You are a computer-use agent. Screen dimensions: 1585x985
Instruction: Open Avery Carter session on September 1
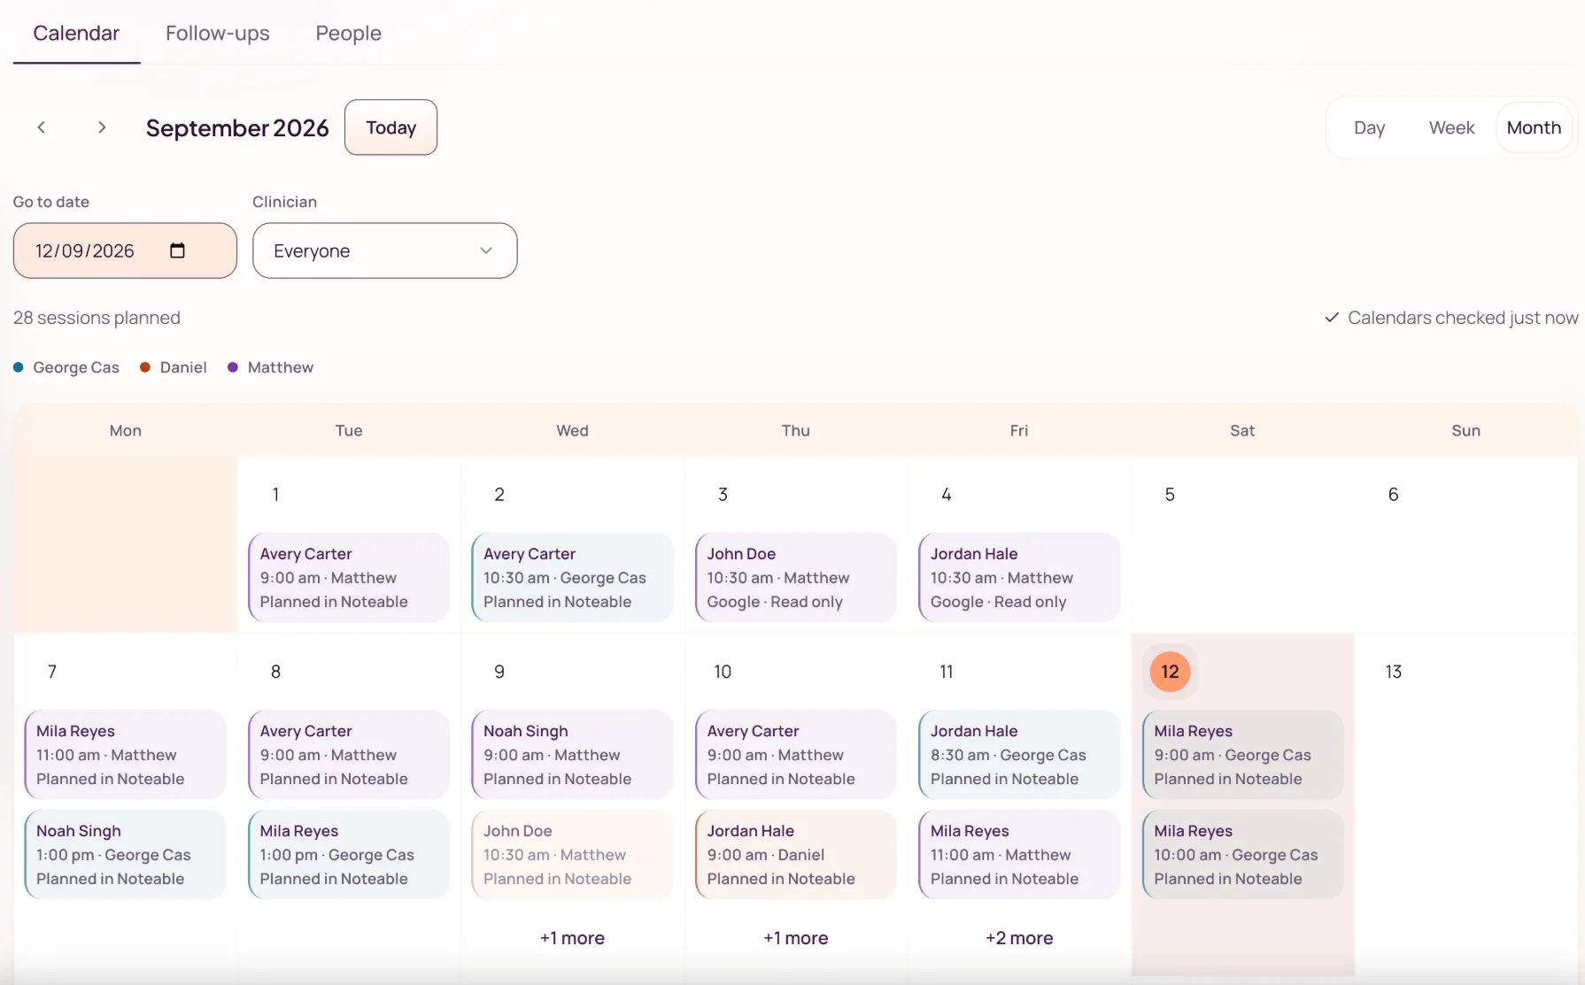tap(349, 577)
